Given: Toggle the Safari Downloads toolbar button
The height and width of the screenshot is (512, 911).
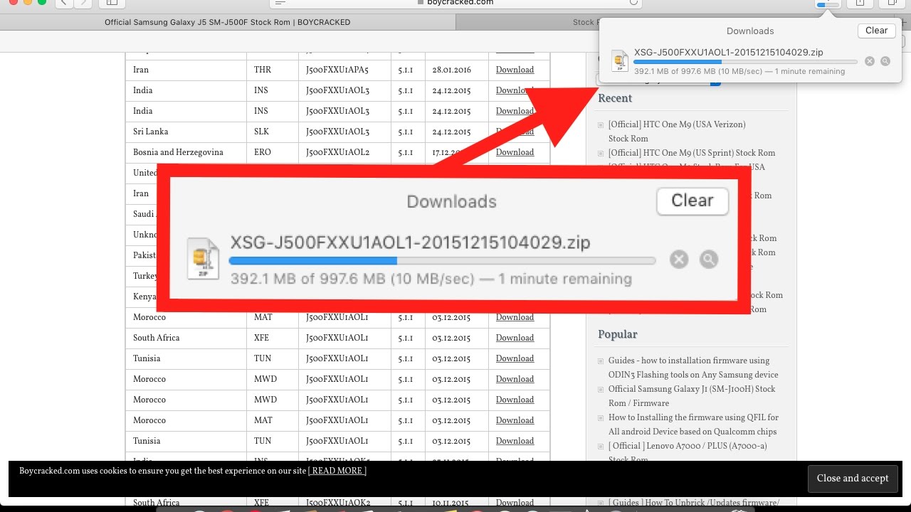Looking at the screenshot, I should pos(828,4).
